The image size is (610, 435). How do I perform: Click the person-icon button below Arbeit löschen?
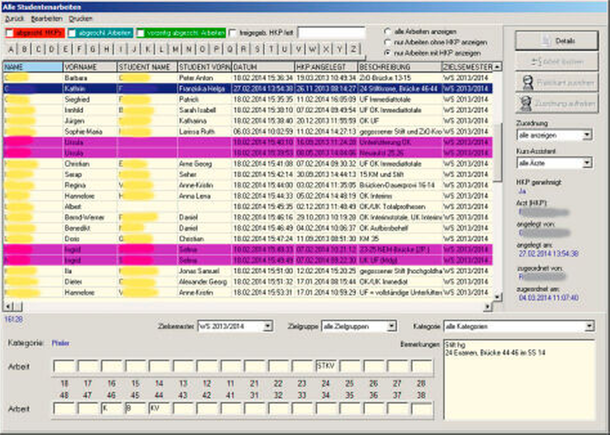click(557, 83)
